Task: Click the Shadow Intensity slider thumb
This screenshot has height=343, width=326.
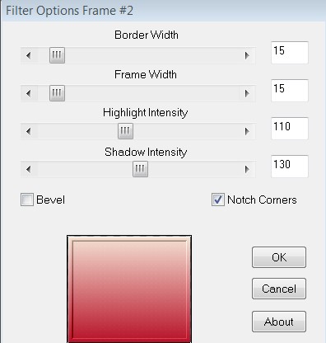Action: 140,169
